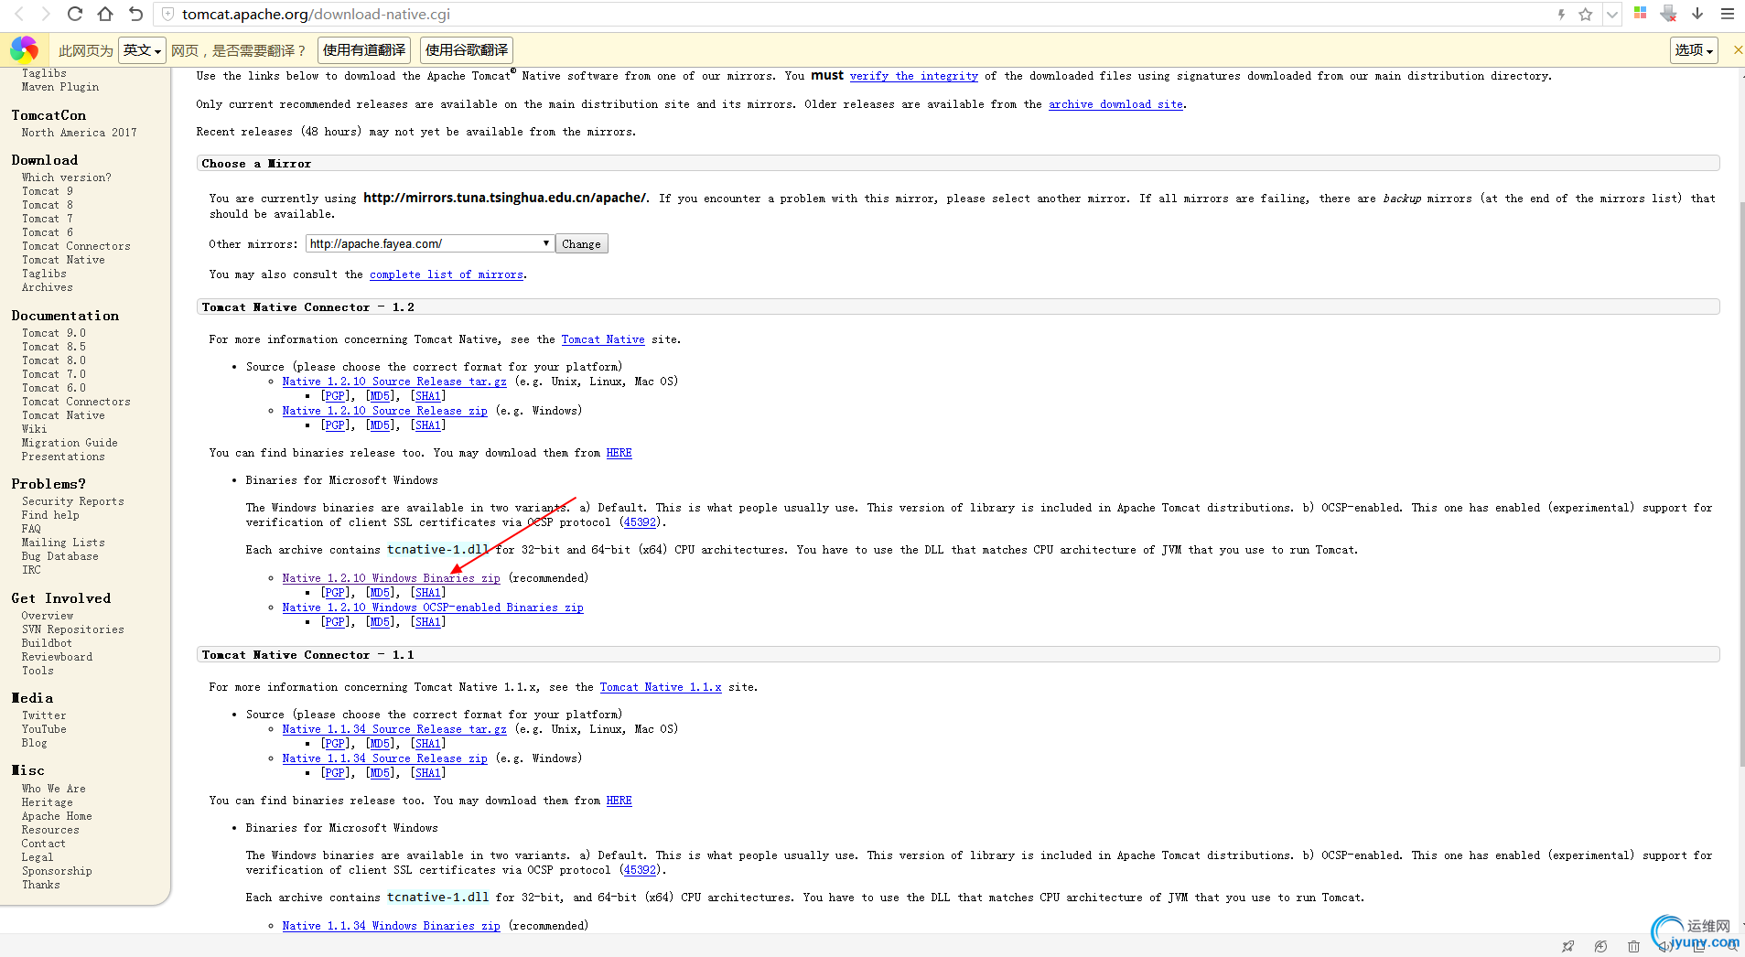Open the source language dropdown 英文
1745x957 pixels.
(142, 50)
